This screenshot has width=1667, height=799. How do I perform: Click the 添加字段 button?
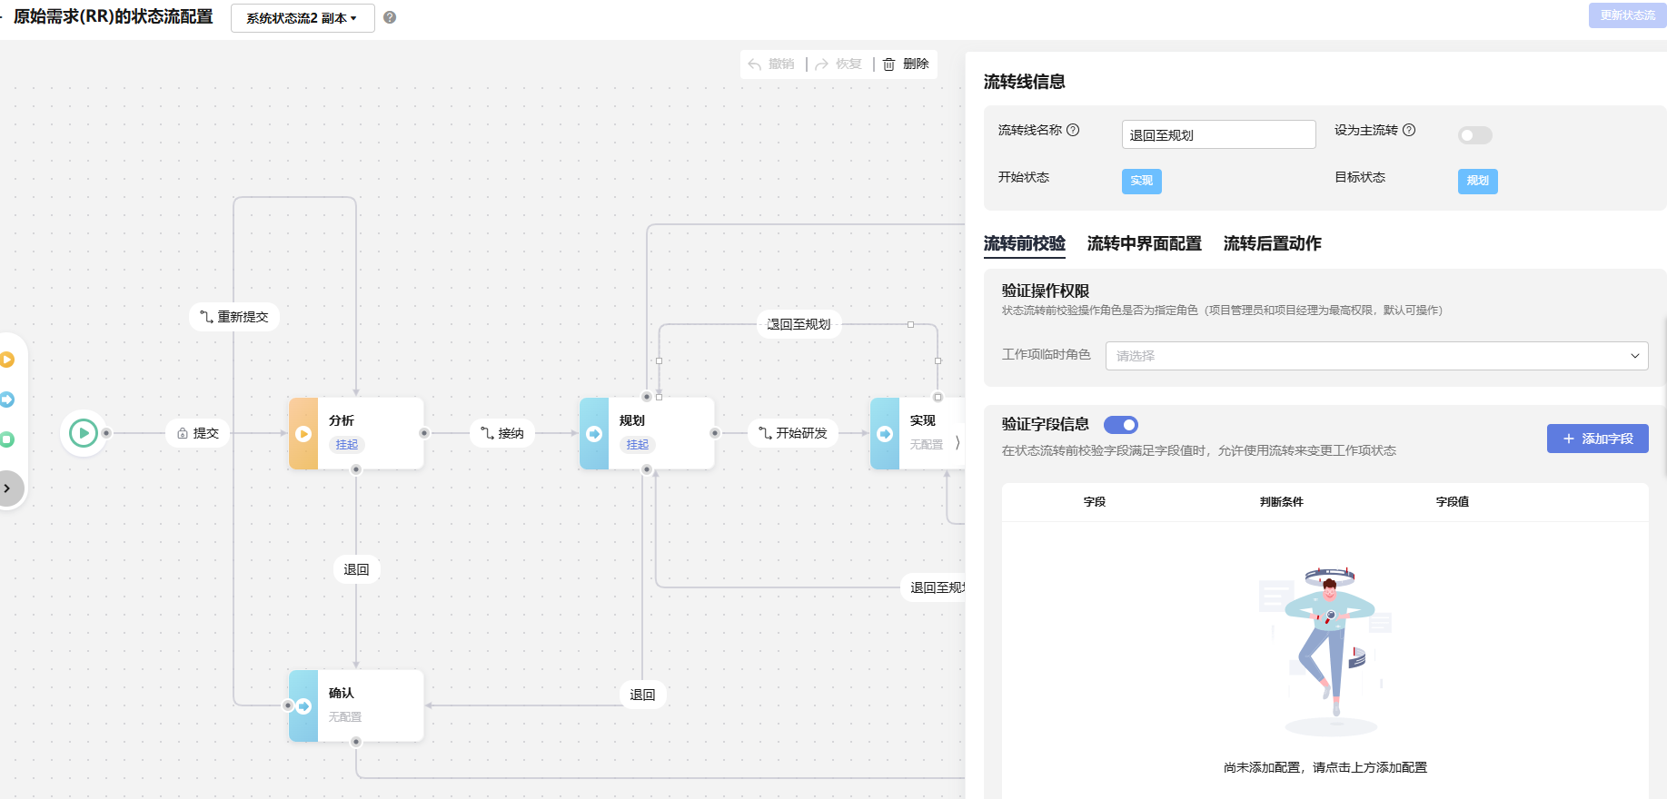click(1598, 439)
